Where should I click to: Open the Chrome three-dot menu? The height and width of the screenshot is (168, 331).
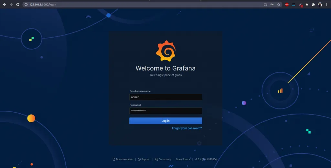coord(327,5)
